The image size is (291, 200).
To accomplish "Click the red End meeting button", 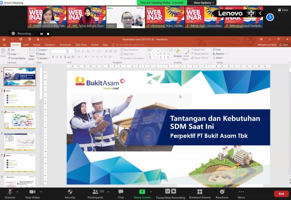I will coord(281,194).
